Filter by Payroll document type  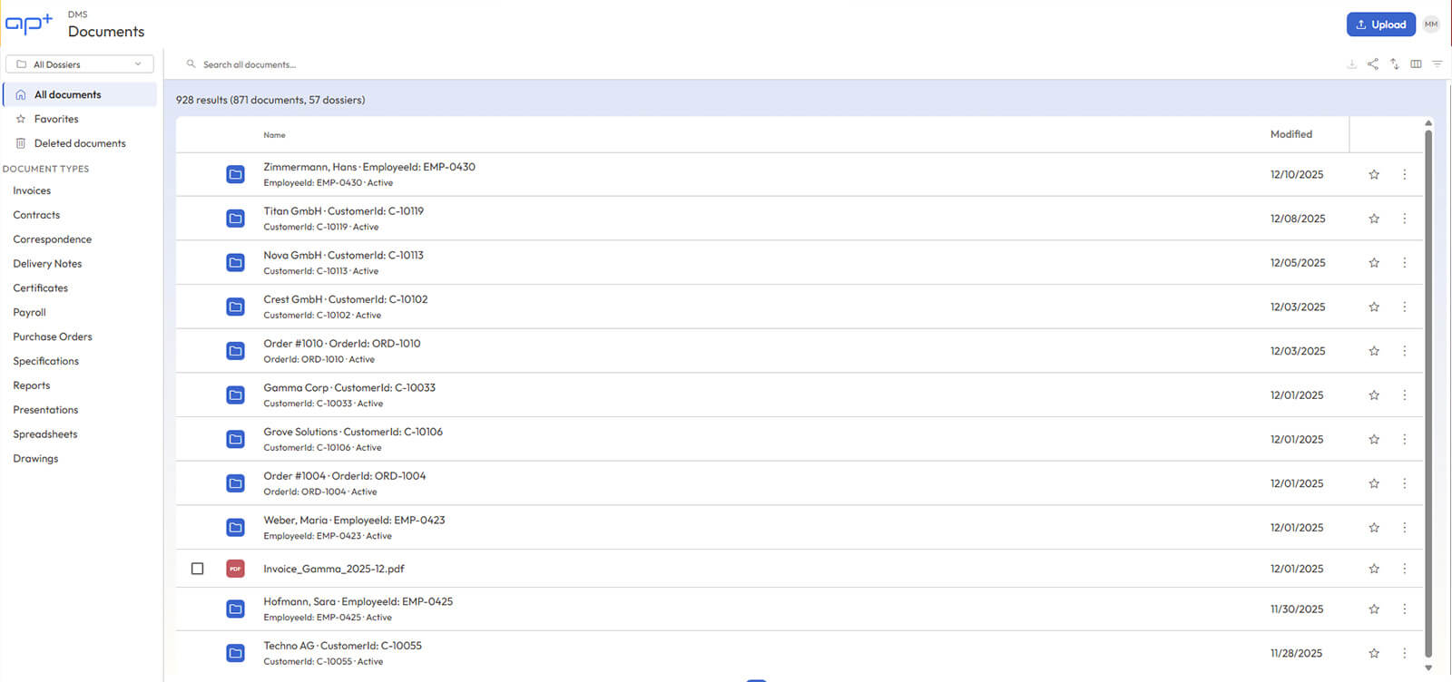click(x=29, y=313)
